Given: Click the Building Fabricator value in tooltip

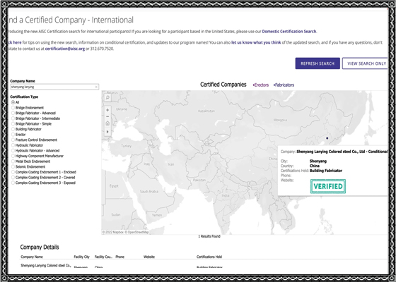Looking at the screenshot, I should [x=326, y=171].
